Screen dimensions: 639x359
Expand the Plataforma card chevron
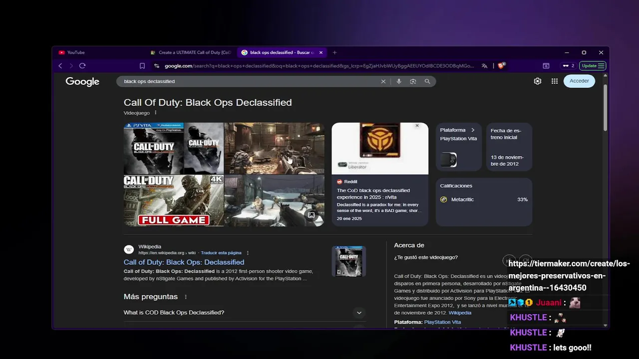473,130
